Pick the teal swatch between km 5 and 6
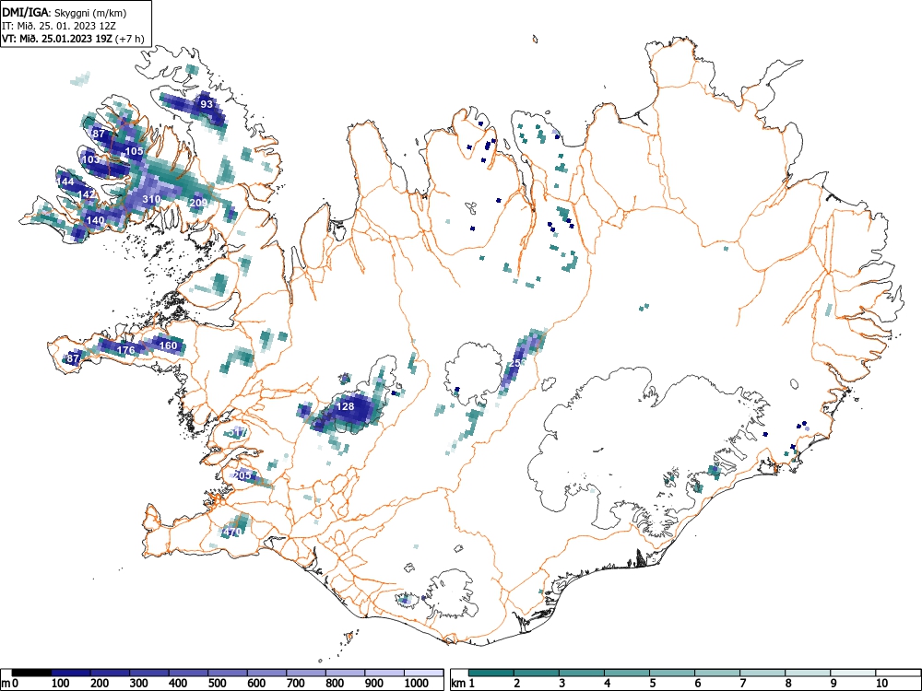The width and height of the screenshot is (922, 691). (672, 673)
